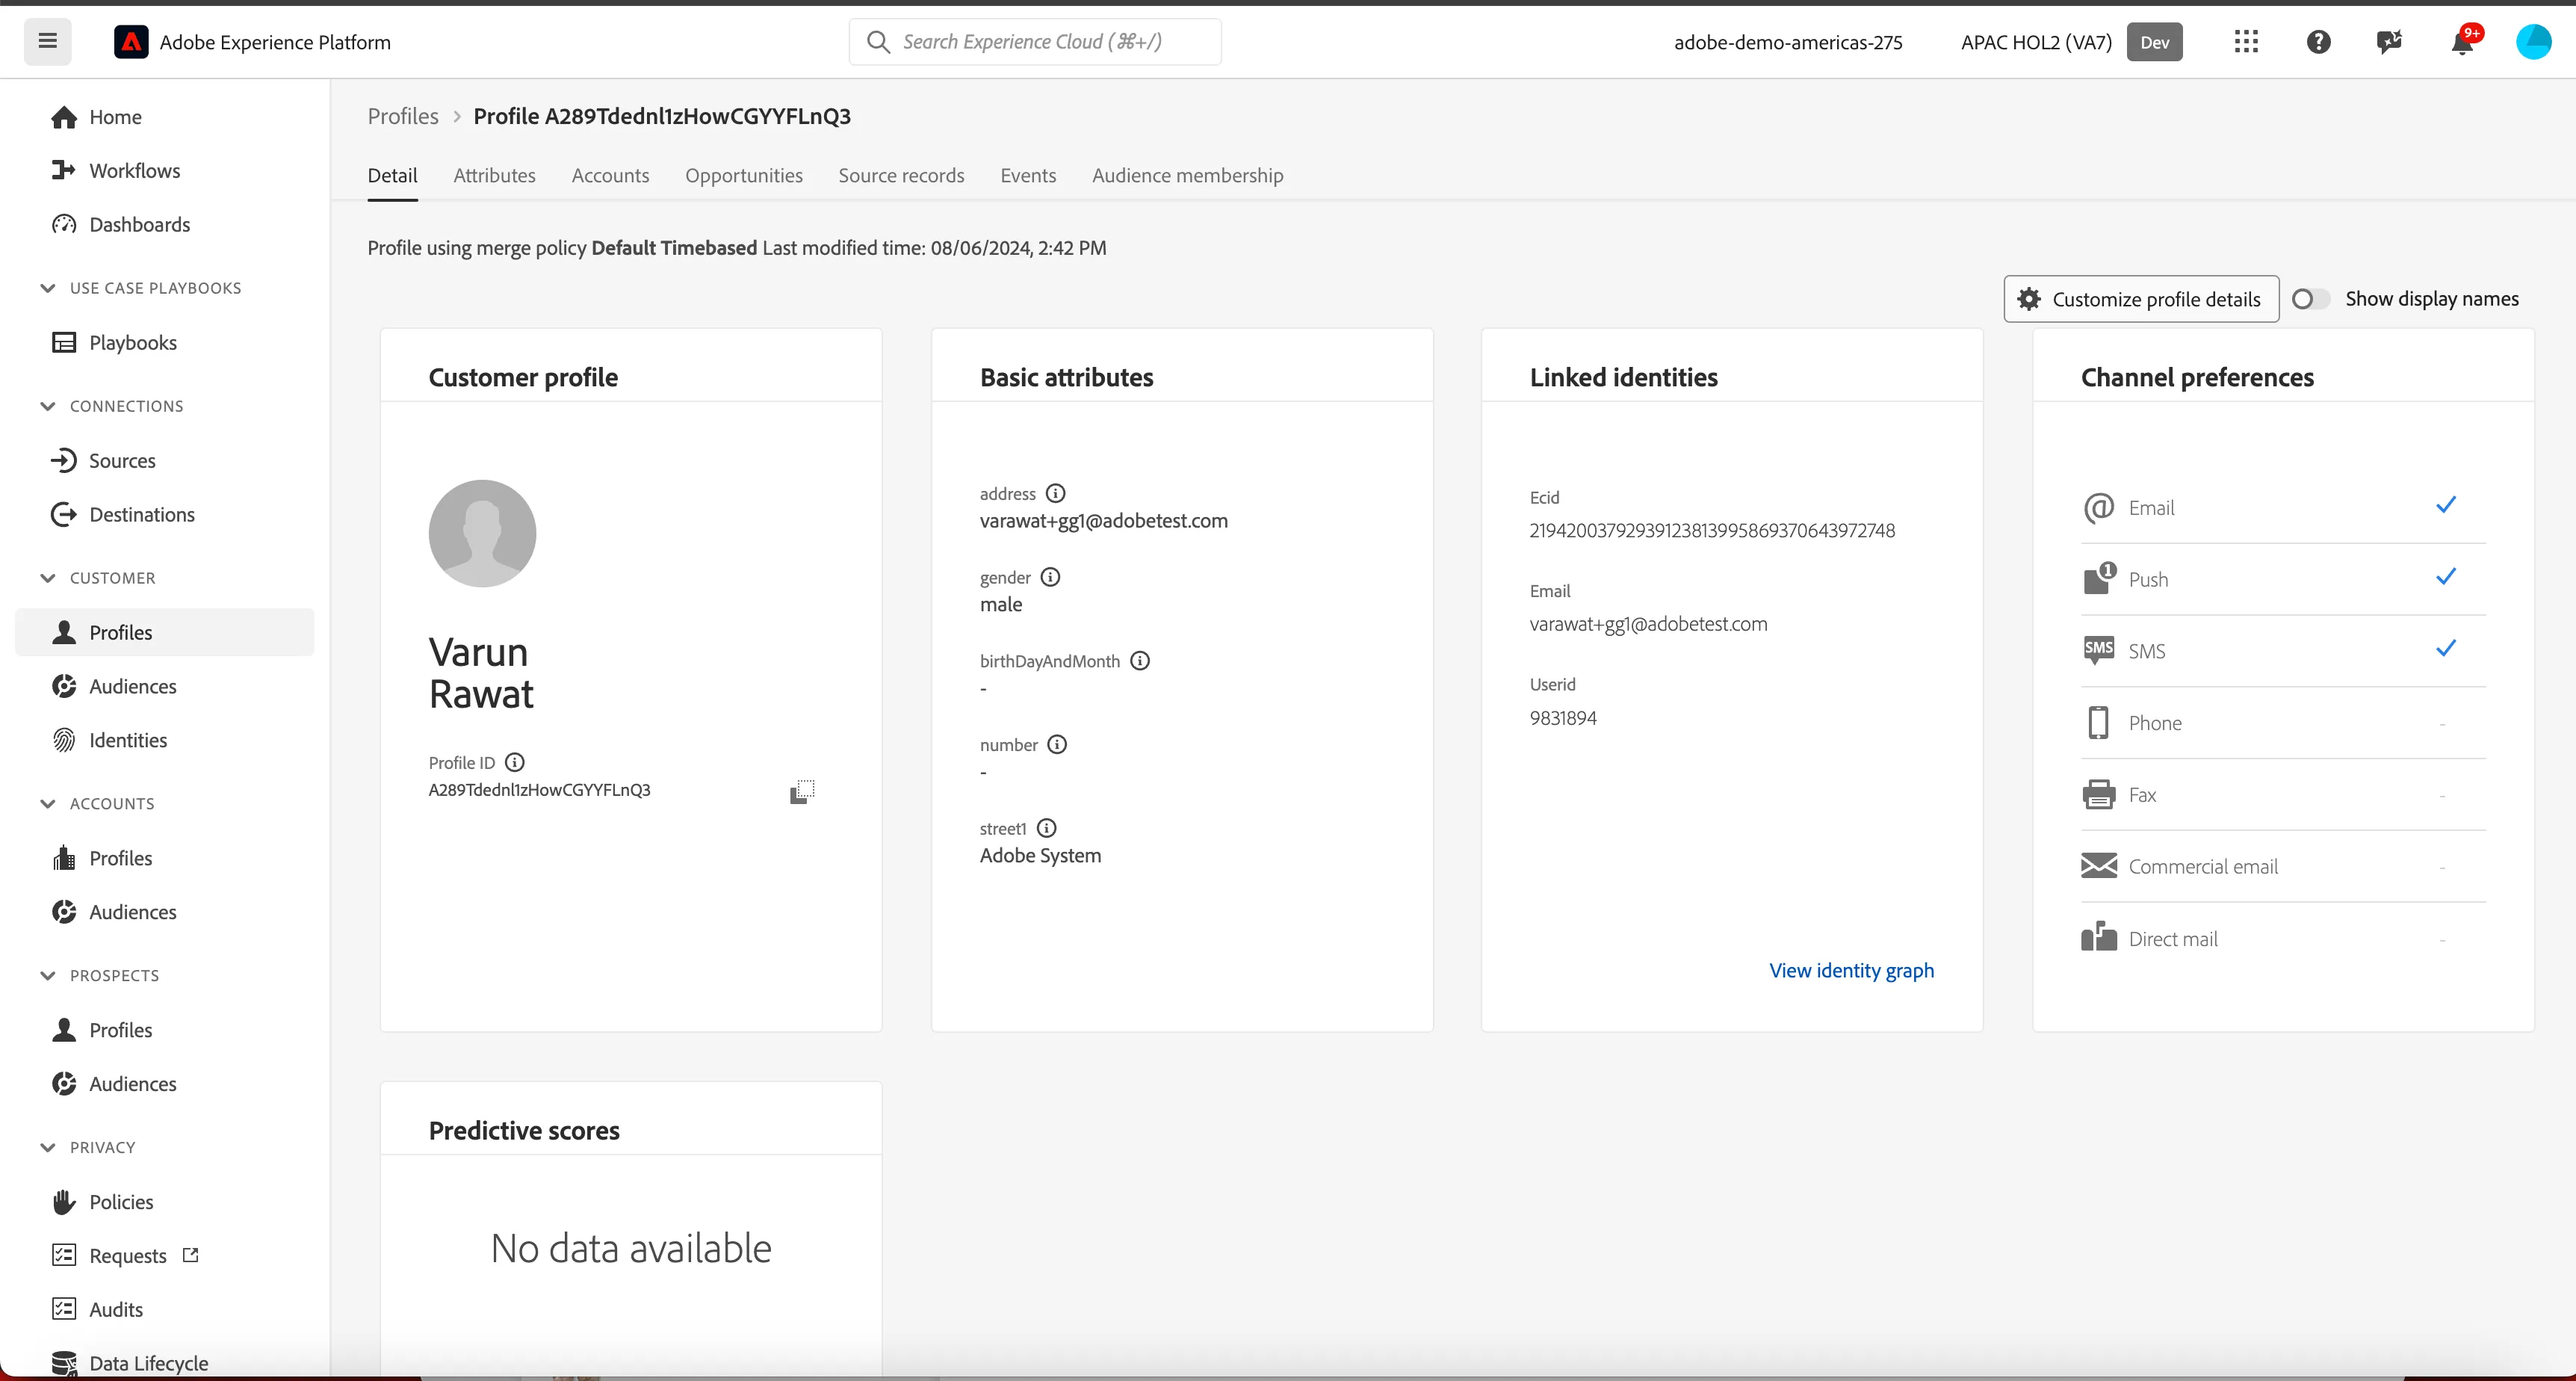Open Identities fingerprint item in sidebar
This screenshot has height=1381, width=2576.
tap(165, 740)
